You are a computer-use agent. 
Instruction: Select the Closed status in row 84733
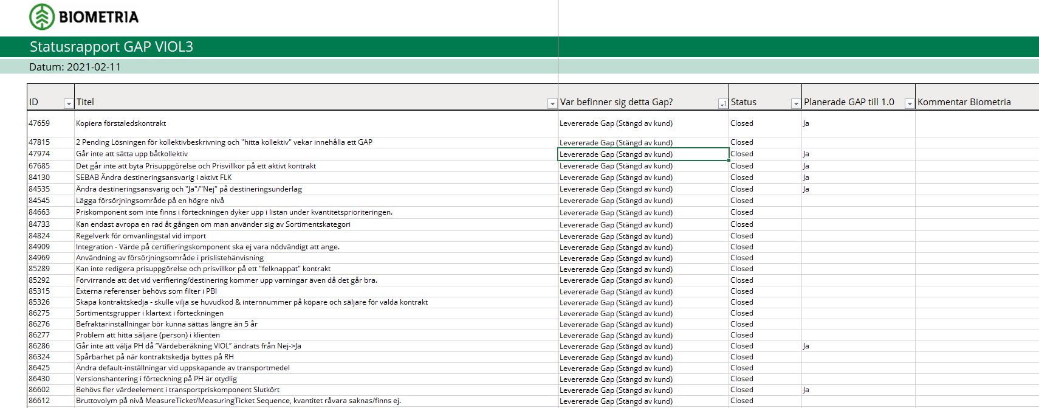tap(765, 224)
